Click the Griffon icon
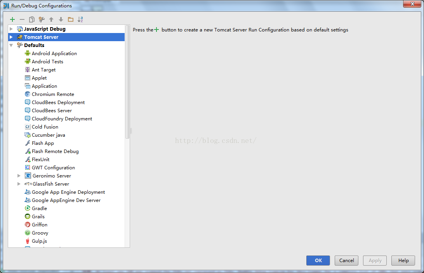This screenshot has height=273, width=424. [x=28, y=224]
